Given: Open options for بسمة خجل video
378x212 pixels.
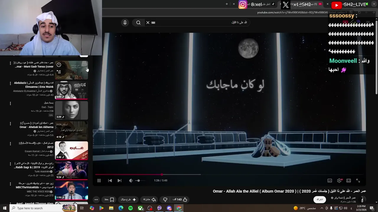Looking at the screenshot, I should (x=10, y=103).
